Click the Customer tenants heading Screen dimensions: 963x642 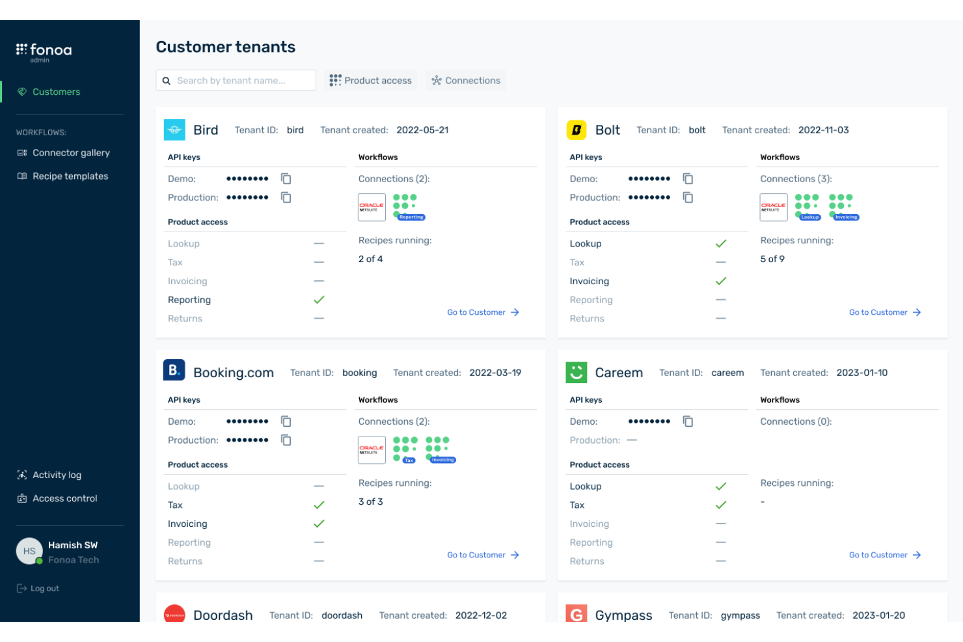(226, 47)
